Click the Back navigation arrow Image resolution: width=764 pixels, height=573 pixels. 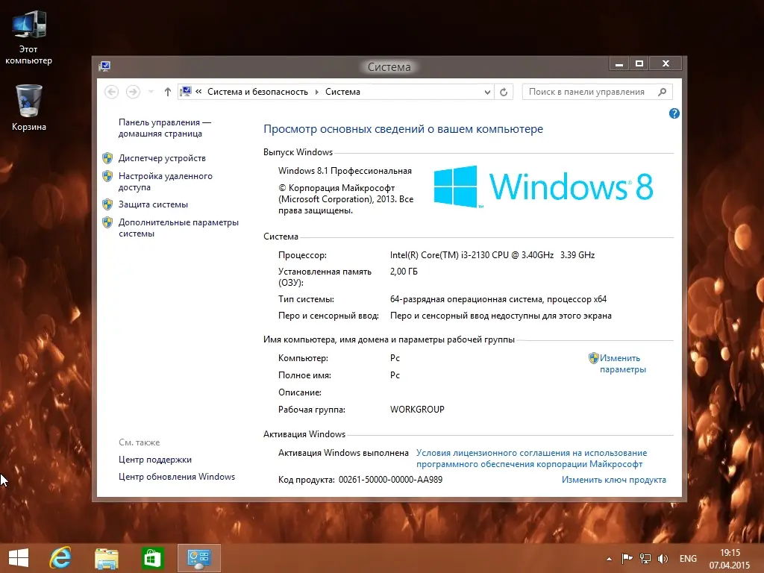[112, 91]
